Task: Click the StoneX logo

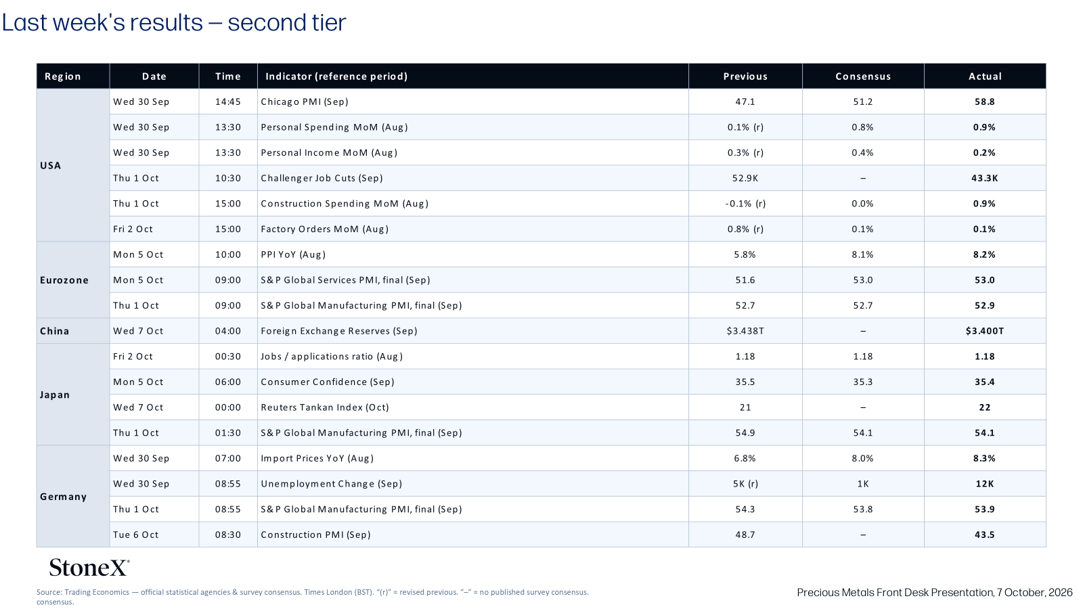Action: (89, 567)
